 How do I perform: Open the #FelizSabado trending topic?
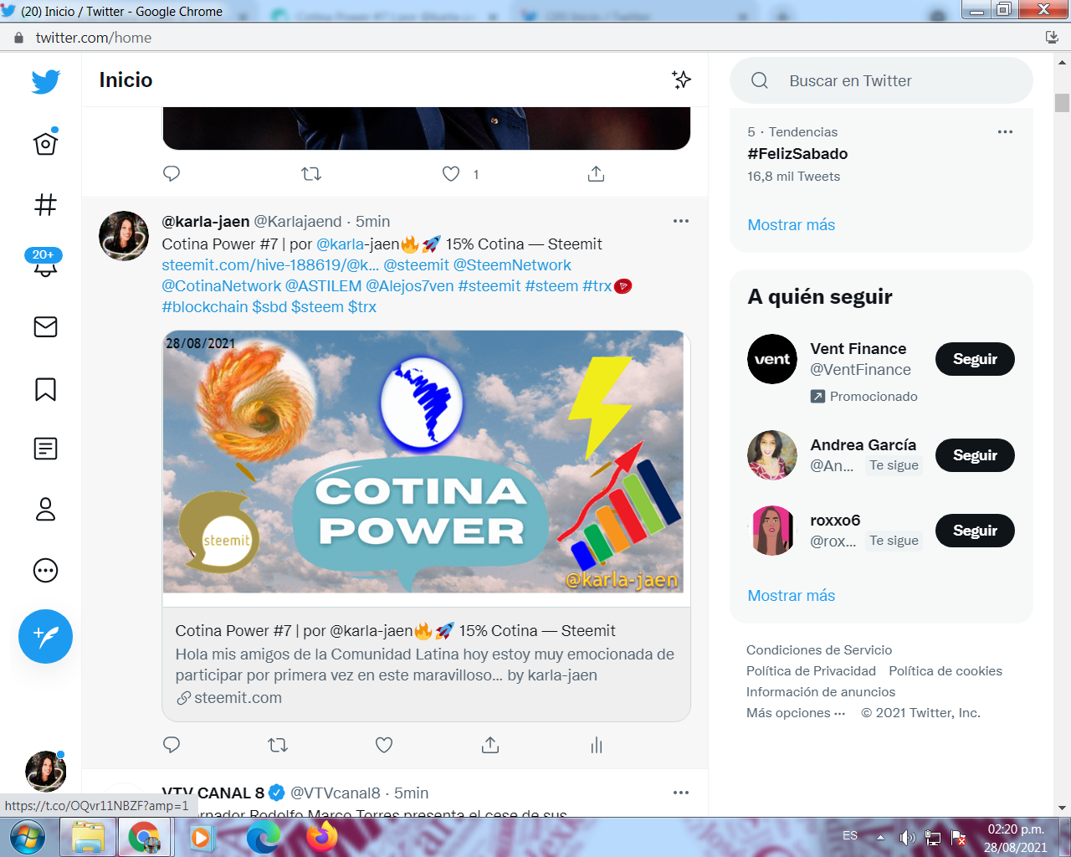coord(797,154)
